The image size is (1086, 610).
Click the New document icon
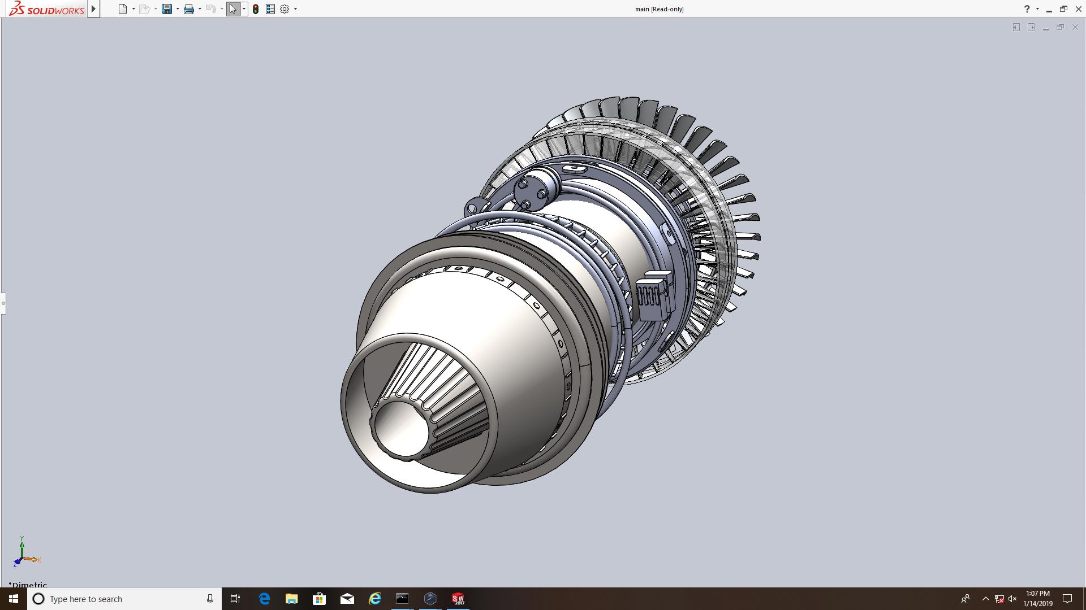(x=122, y=9)
